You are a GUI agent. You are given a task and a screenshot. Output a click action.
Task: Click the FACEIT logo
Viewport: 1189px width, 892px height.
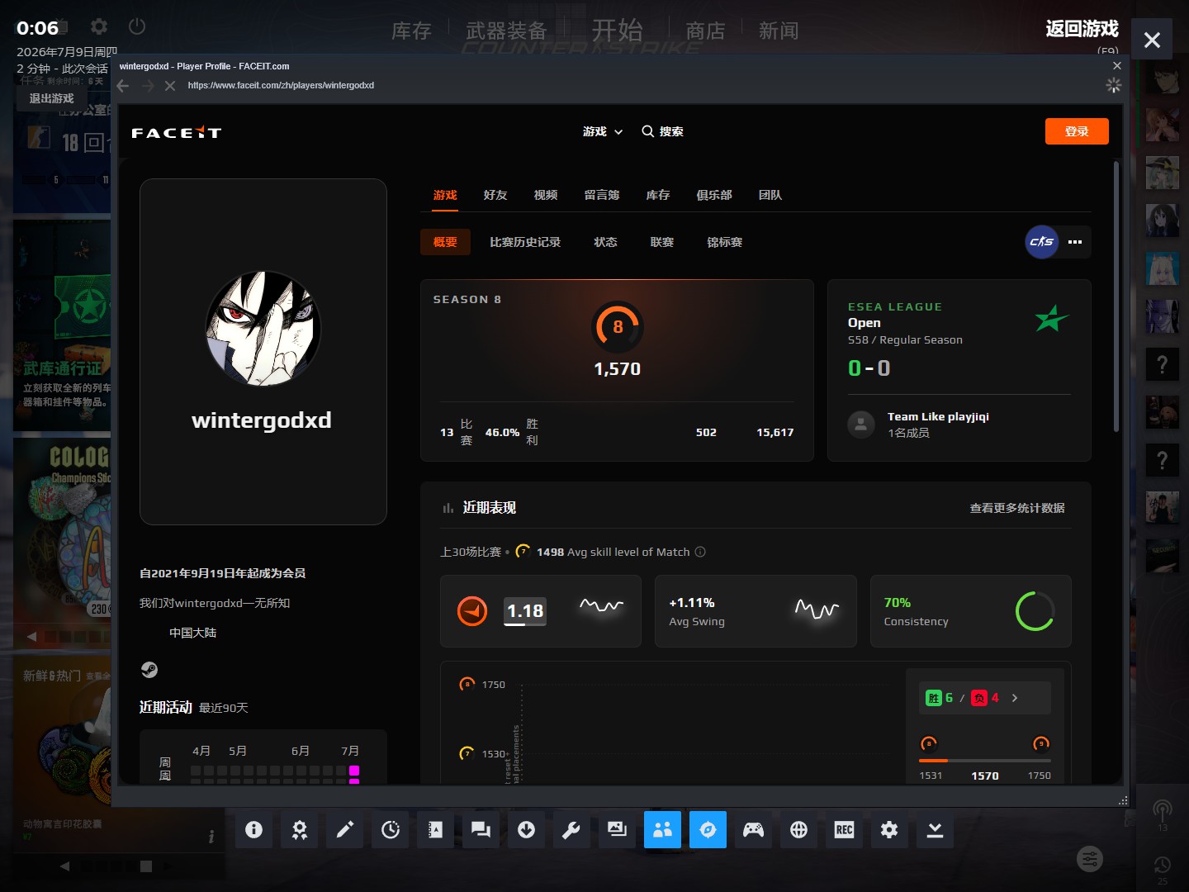pyautogui.click(x=177, y=132)
